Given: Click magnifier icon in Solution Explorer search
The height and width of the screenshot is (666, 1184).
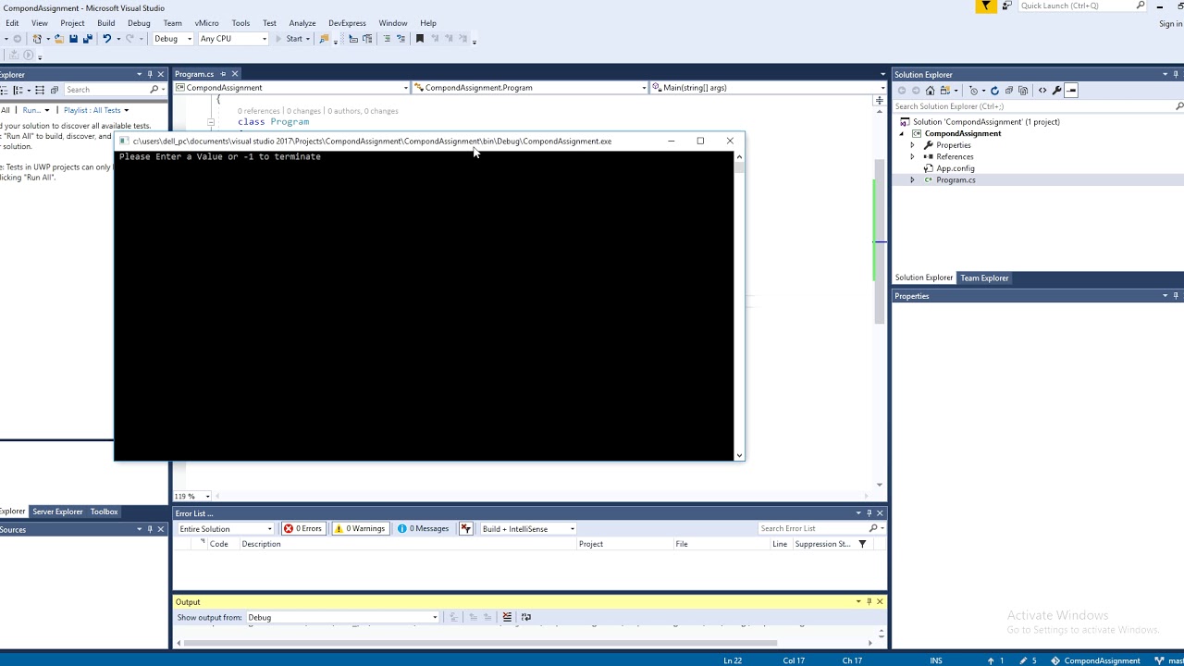Looking at the screenshot, I should pyautogui.click(x=1179, y=106).
